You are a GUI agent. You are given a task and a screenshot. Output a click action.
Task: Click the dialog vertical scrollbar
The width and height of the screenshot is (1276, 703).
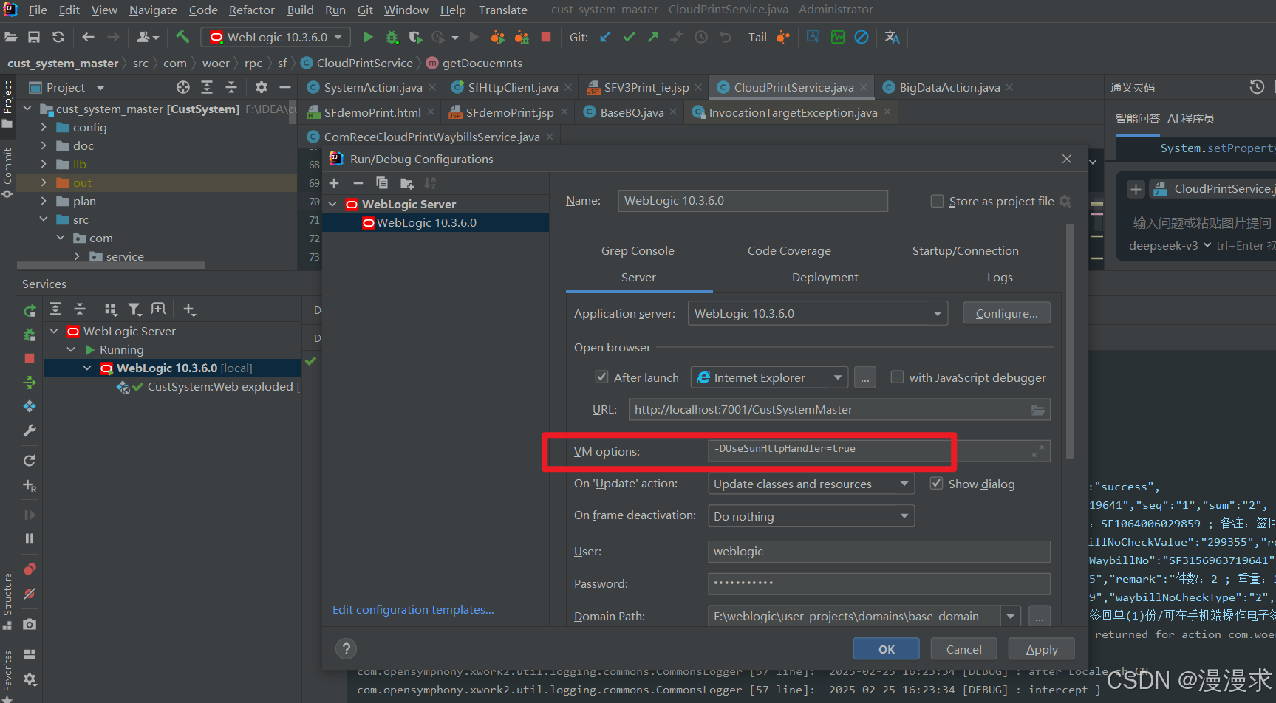(x=1069, y=341)
